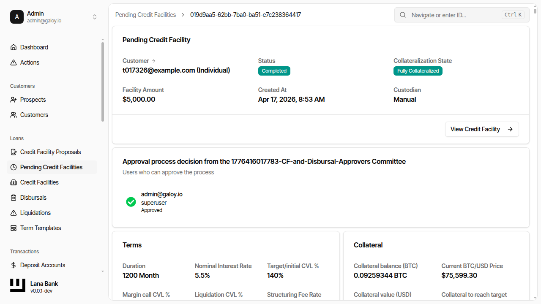Click the Prospects person-plus icon
The width and height of the screenshot is (541, 304).
pyautogui.click(x=14, y=100)
